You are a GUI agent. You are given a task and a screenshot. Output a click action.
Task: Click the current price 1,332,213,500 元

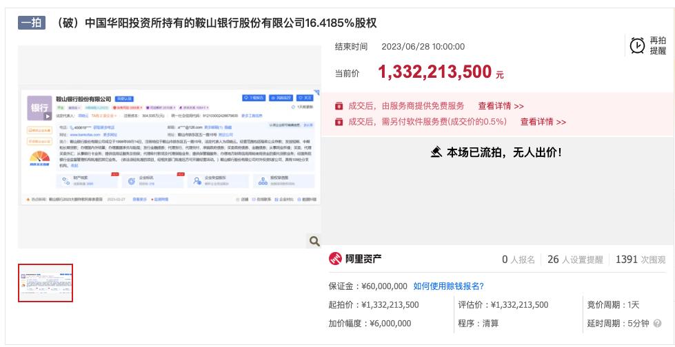[441, 72]
